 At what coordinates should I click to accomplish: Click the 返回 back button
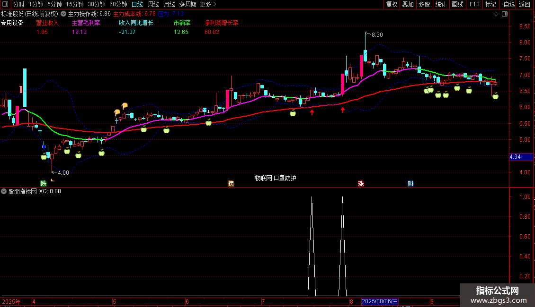[525, 4]
